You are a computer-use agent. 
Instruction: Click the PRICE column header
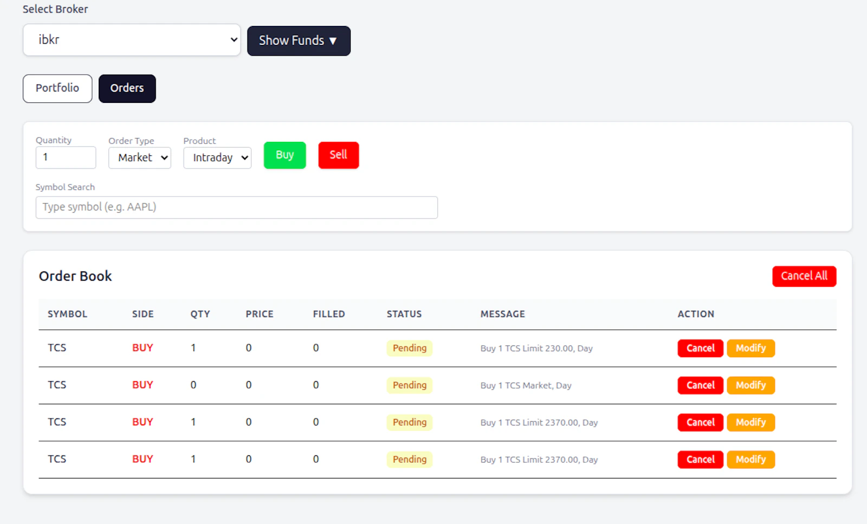click(260, 314)
